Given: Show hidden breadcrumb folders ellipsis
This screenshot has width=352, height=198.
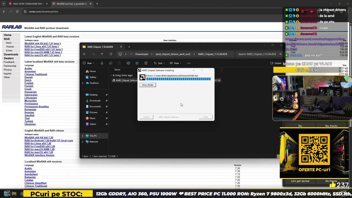Looking at the screenshot, I should tap(131, 54).
